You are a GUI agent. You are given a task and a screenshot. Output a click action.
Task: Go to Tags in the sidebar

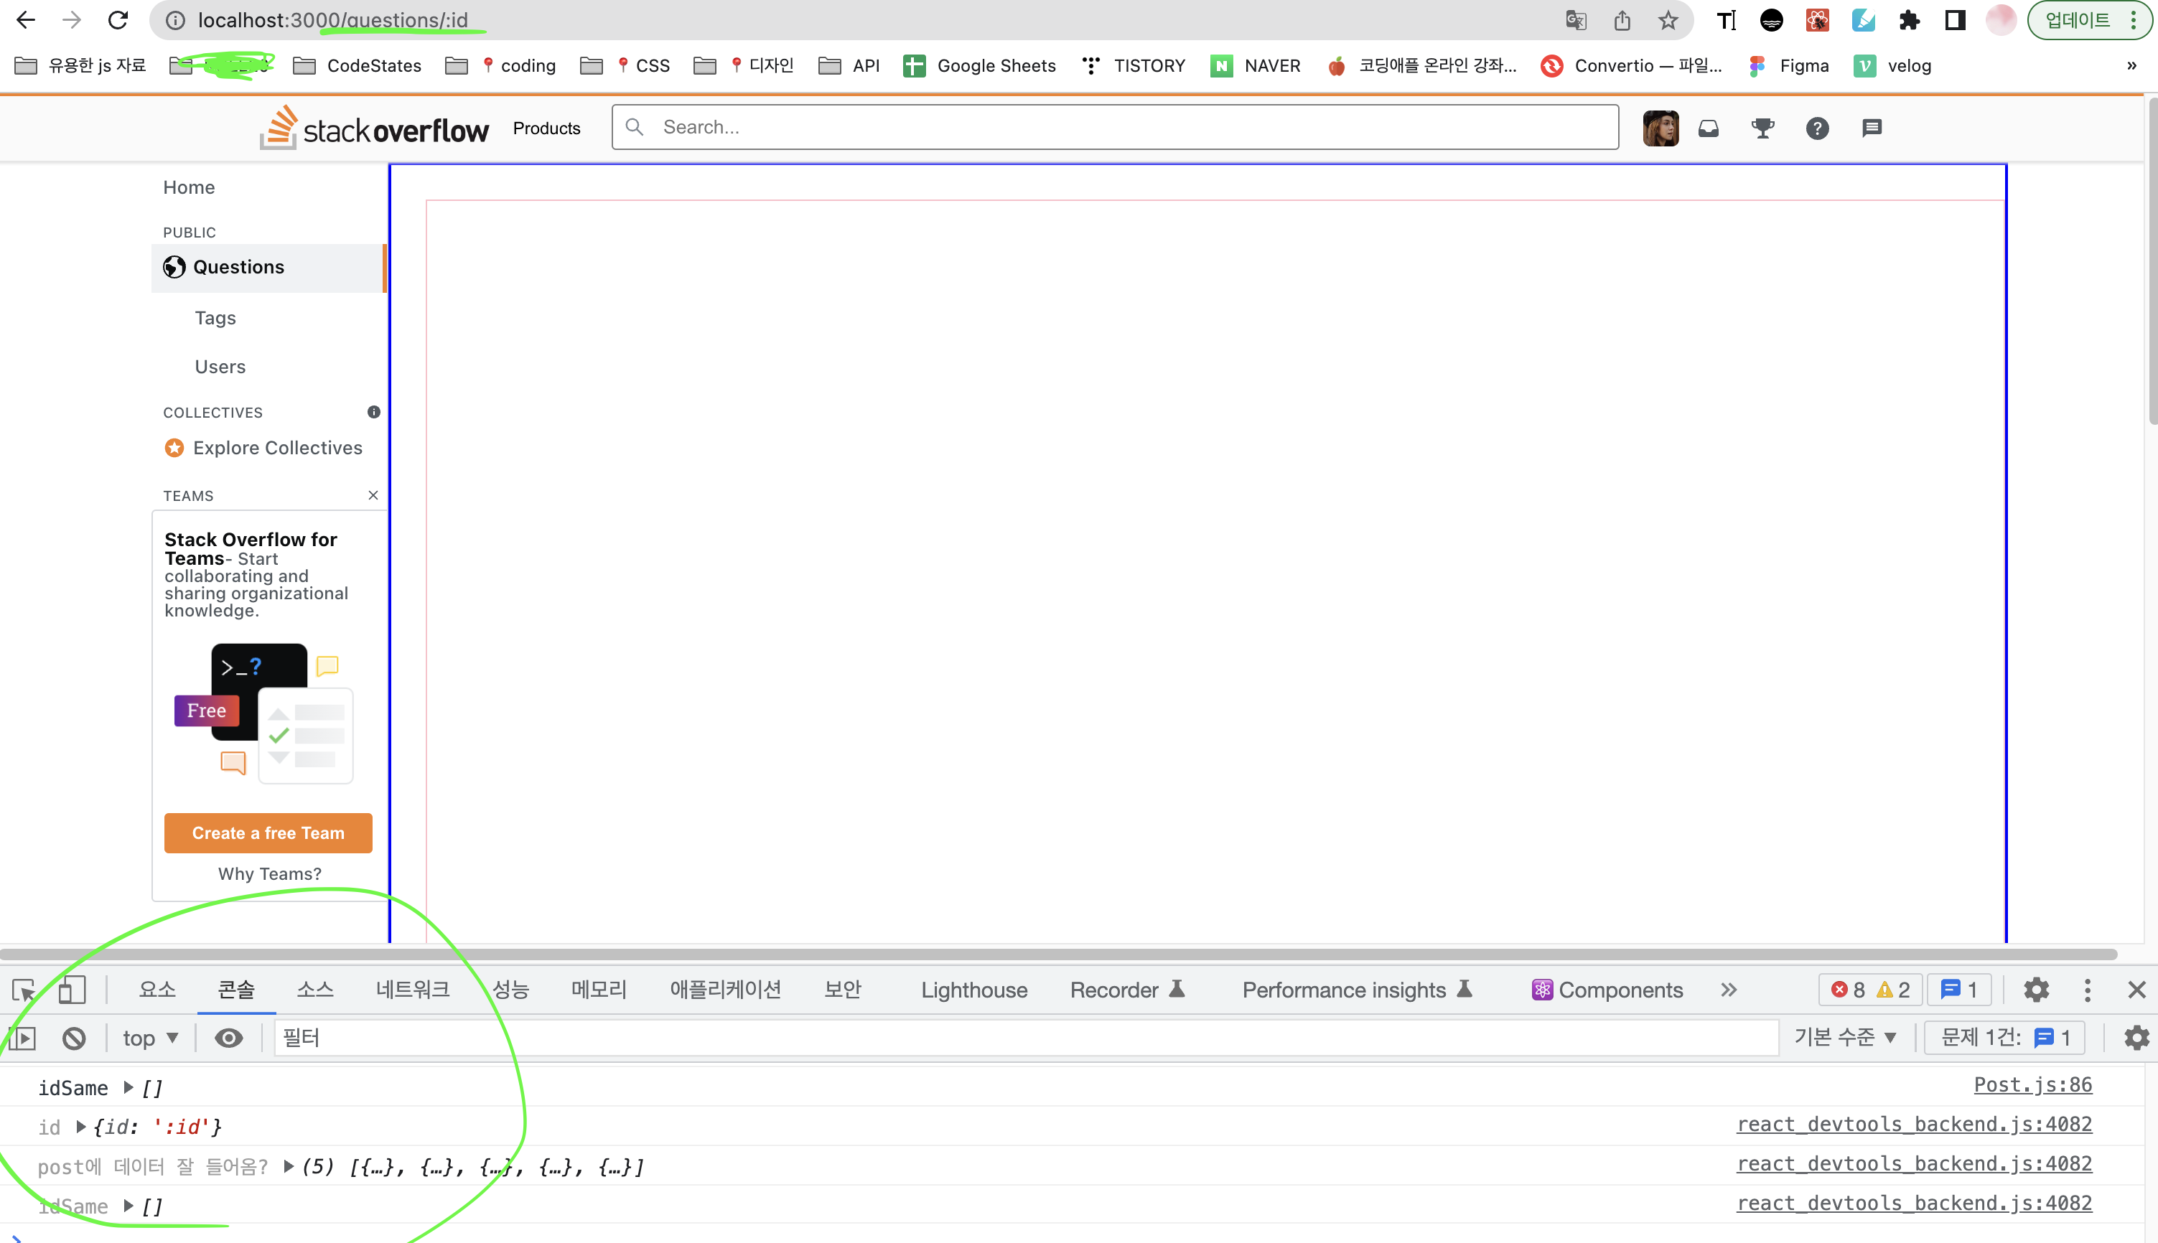215,318
